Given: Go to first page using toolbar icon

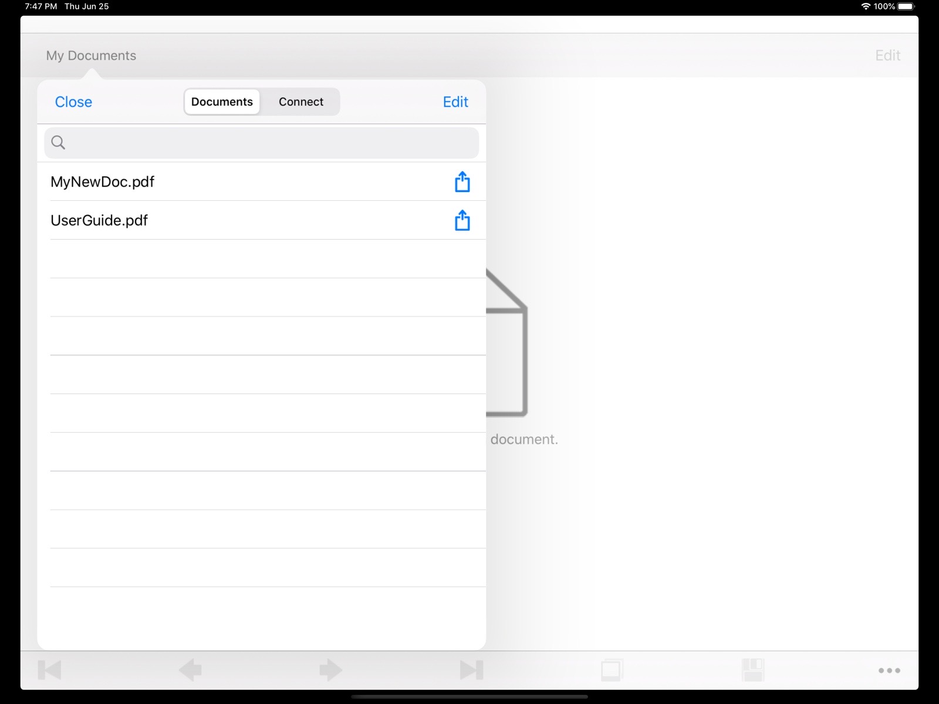Looking at the screenshot, I should click(x=49, y=670).
